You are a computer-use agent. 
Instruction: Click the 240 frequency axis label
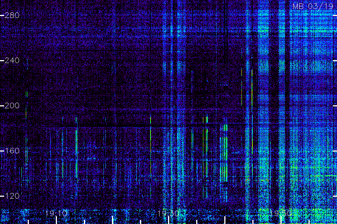point(12,60)
